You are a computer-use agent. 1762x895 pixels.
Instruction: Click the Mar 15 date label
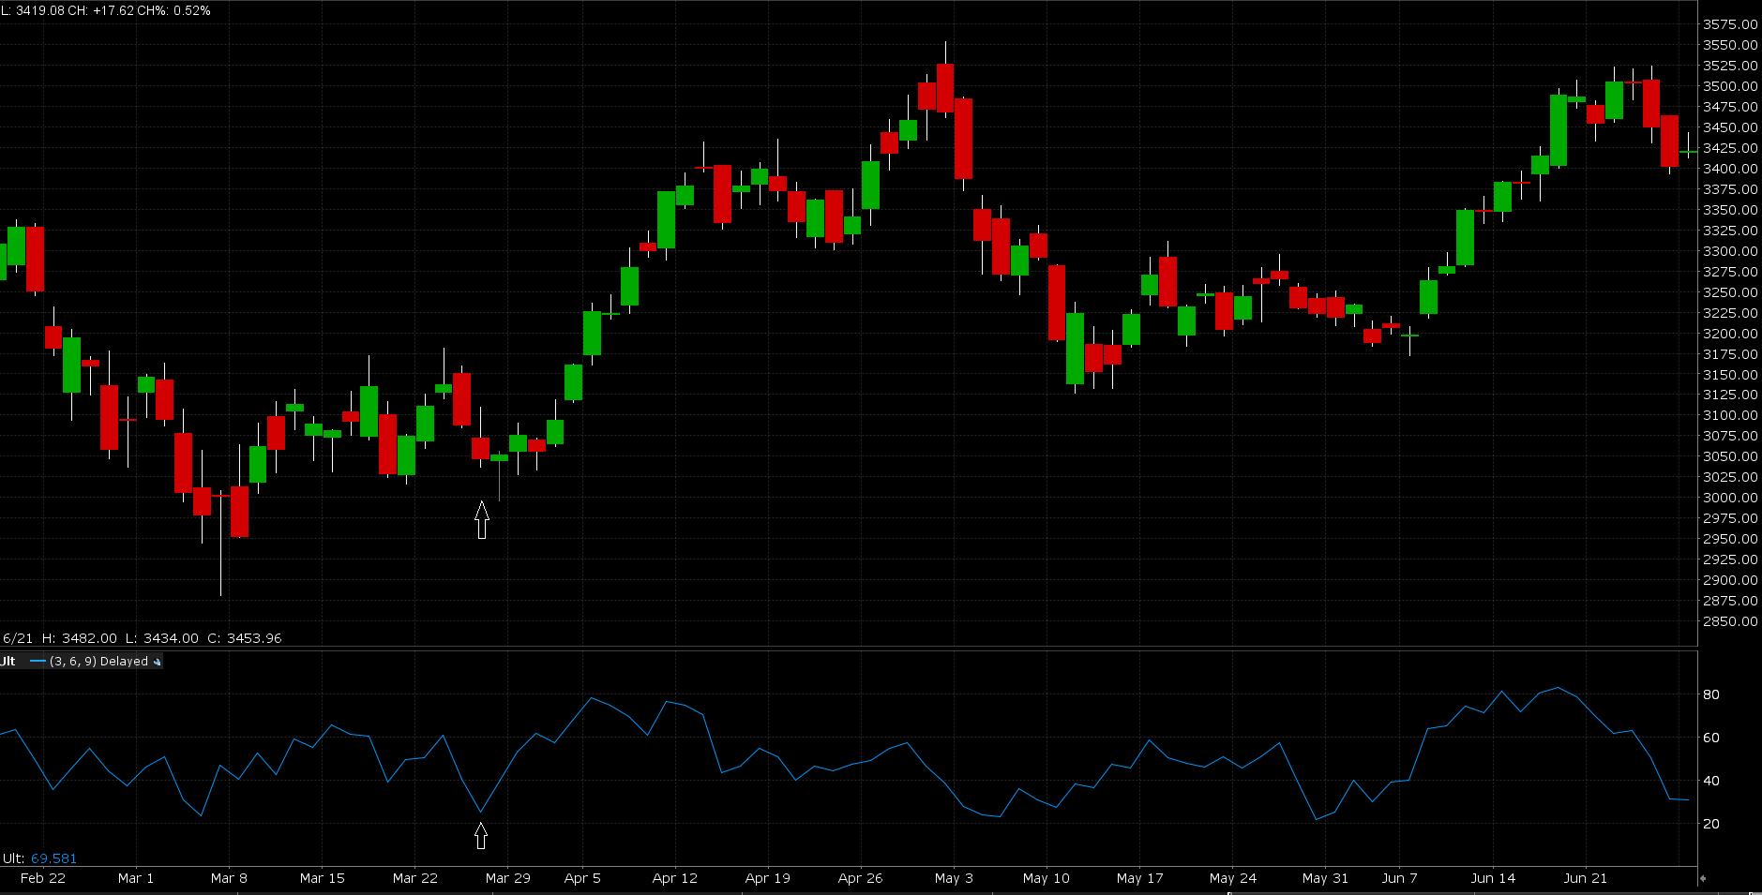point(323,878)
